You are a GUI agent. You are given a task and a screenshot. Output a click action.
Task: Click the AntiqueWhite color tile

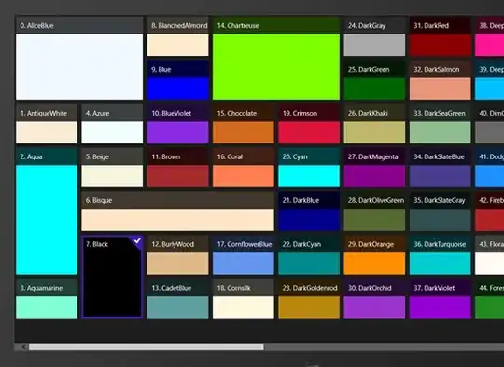coord(47,124)
